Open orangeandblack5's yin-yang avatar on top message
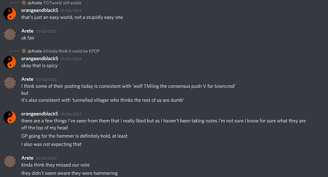Viewport: 328px width, 177px height. [10, 14]
